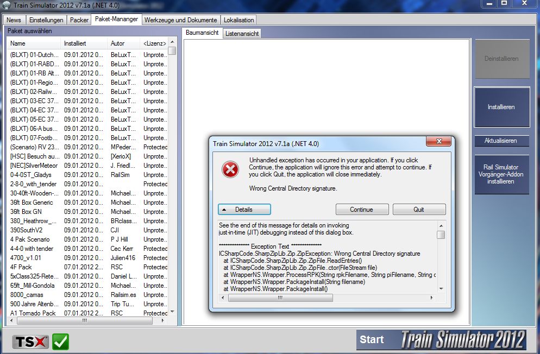Select the 390SouthV2 package row
540x354 pixels.
(87, 230)
